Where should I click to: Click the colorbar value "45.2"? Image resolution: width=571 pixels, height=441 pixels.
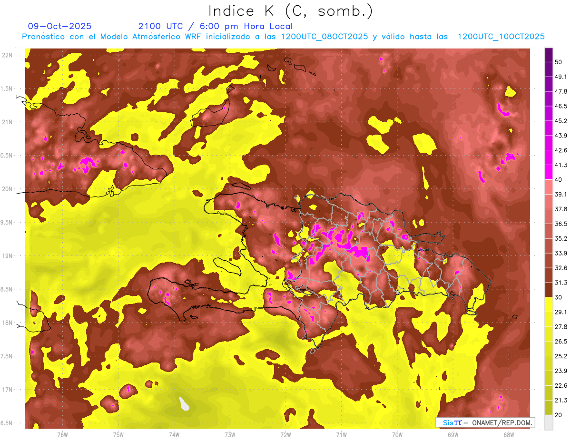point(561,121)
